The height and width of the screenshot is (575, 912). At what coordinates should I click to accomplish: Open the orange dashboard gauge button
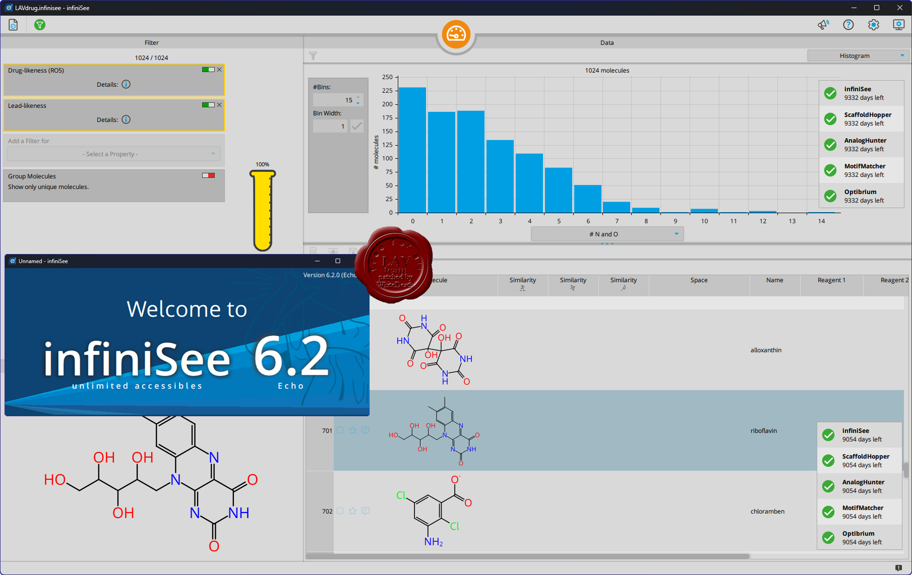tap(456, 34)
